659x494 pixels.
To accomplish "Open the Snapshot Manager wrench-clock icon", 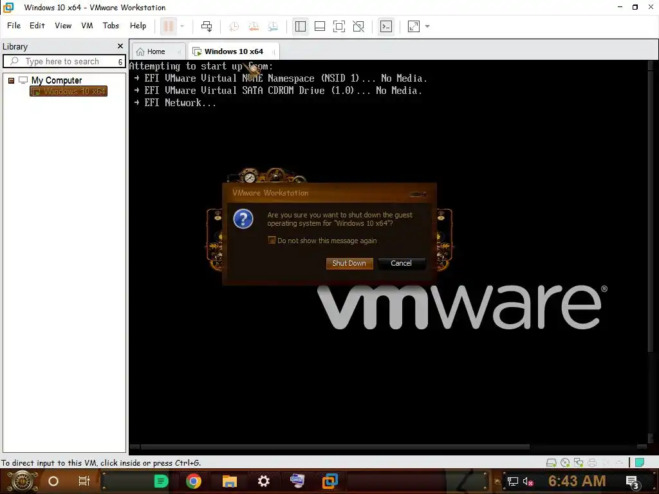I will coord(273,26).
